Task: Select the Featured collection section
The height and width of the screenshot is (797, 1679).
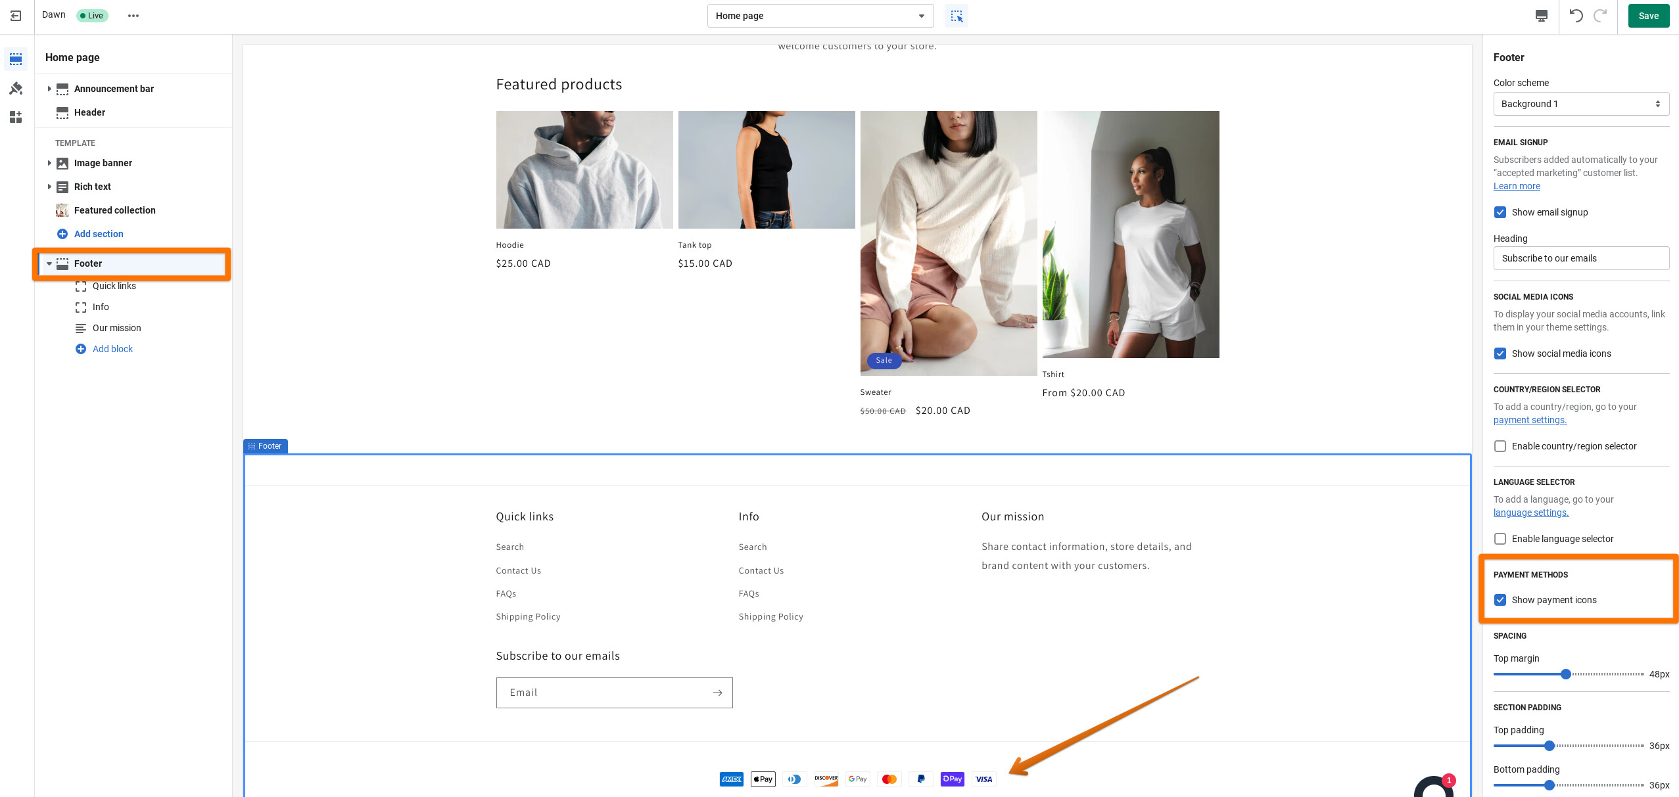Action: coord(114,210)
